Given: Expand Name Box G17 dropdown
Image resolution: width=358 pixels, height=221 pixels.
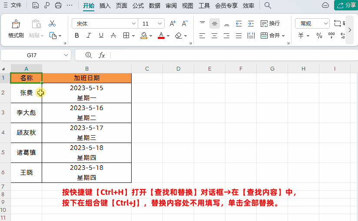Looking at the screenshot, I should (x=66, y=55).
